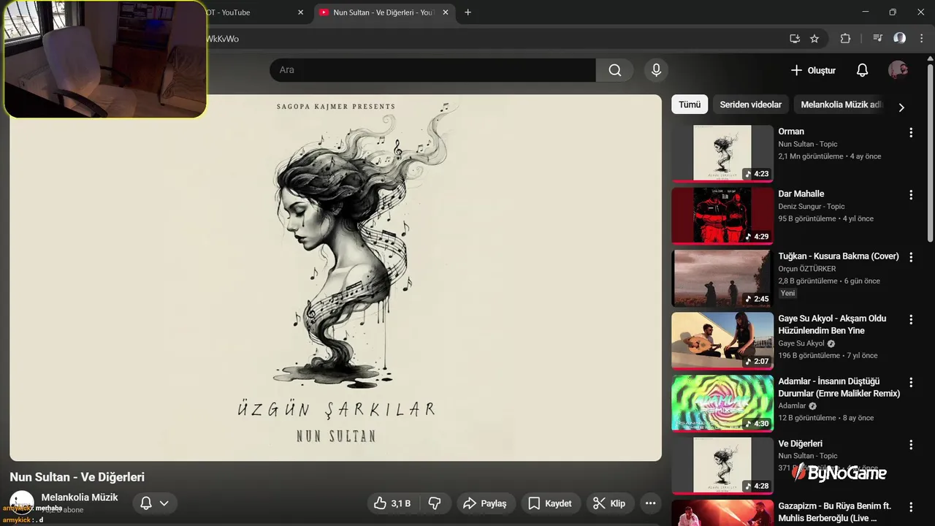Like the video with 3,1 B
This screenshot has height=526, width=935.
392,503
